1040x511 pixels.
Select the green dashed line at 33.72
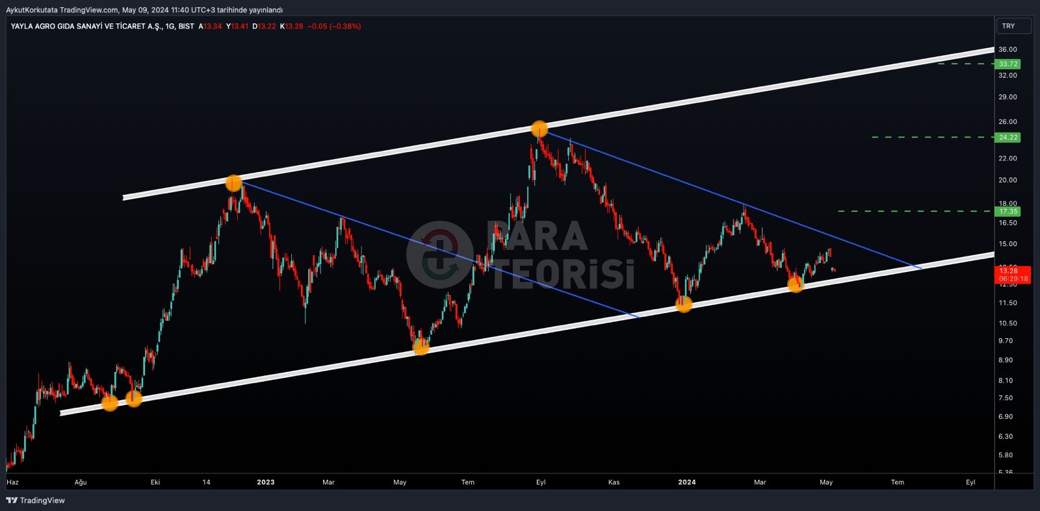point(965,64)
